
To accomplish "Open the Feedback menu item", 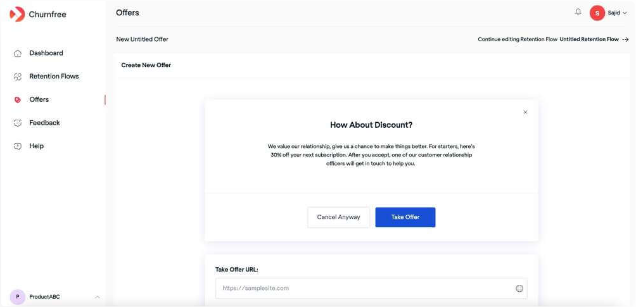I will (44, 123).
